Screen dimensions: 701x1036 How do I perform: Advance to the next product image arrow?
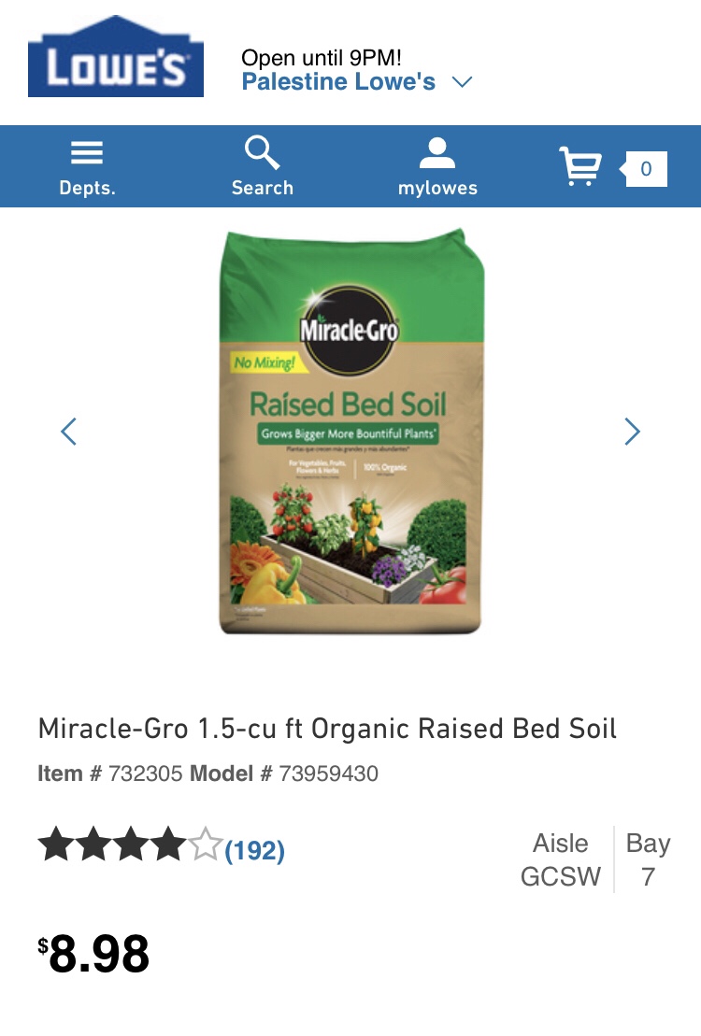pyautogui.click(x=632, y=431)
